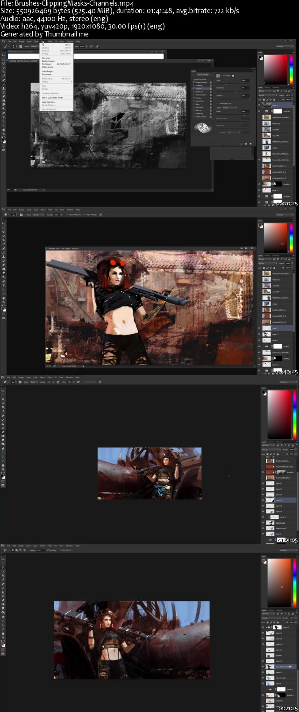
Task: Select the Shape tool in the 01:21:25 frame
Action: (x=3, y=630)
